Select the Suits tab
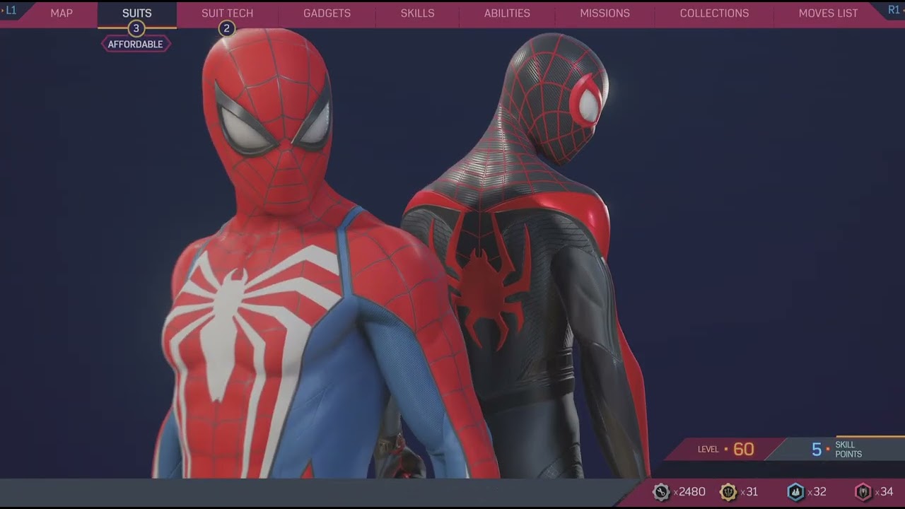This screenshot has width=905, height=509. 137,13
